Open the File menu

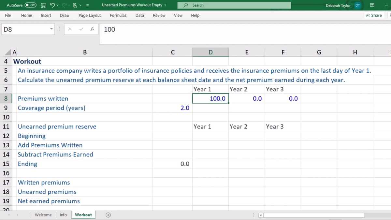click(8, 15)
